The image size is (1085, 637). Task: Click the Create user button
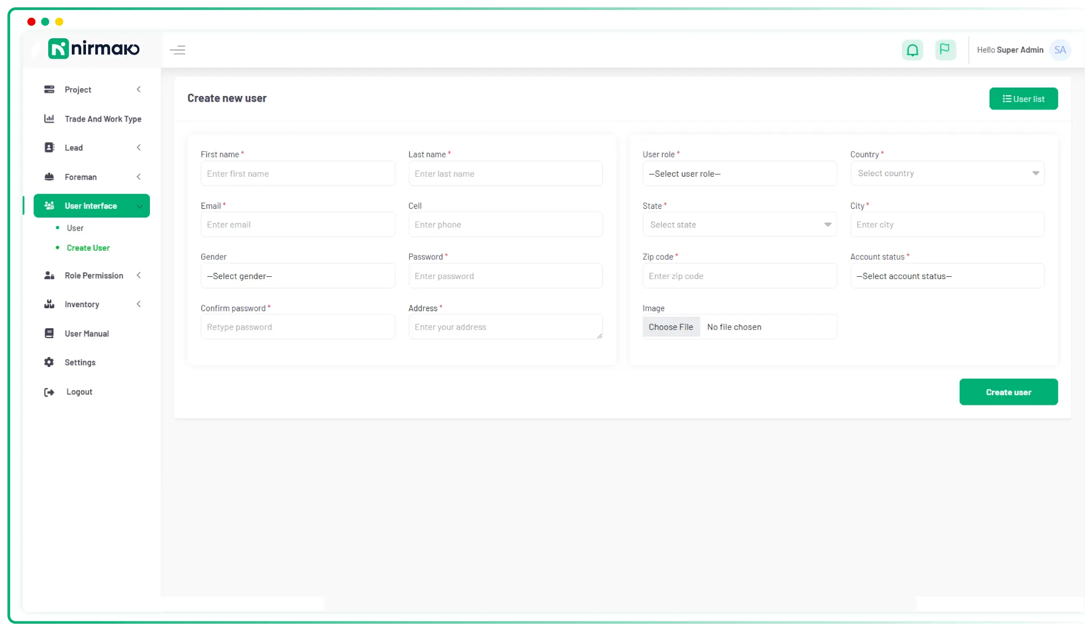pyautogui.click(x=1008, y=392)
